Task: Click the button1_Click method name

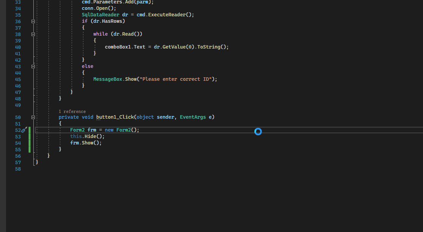Action: [115, 117]
